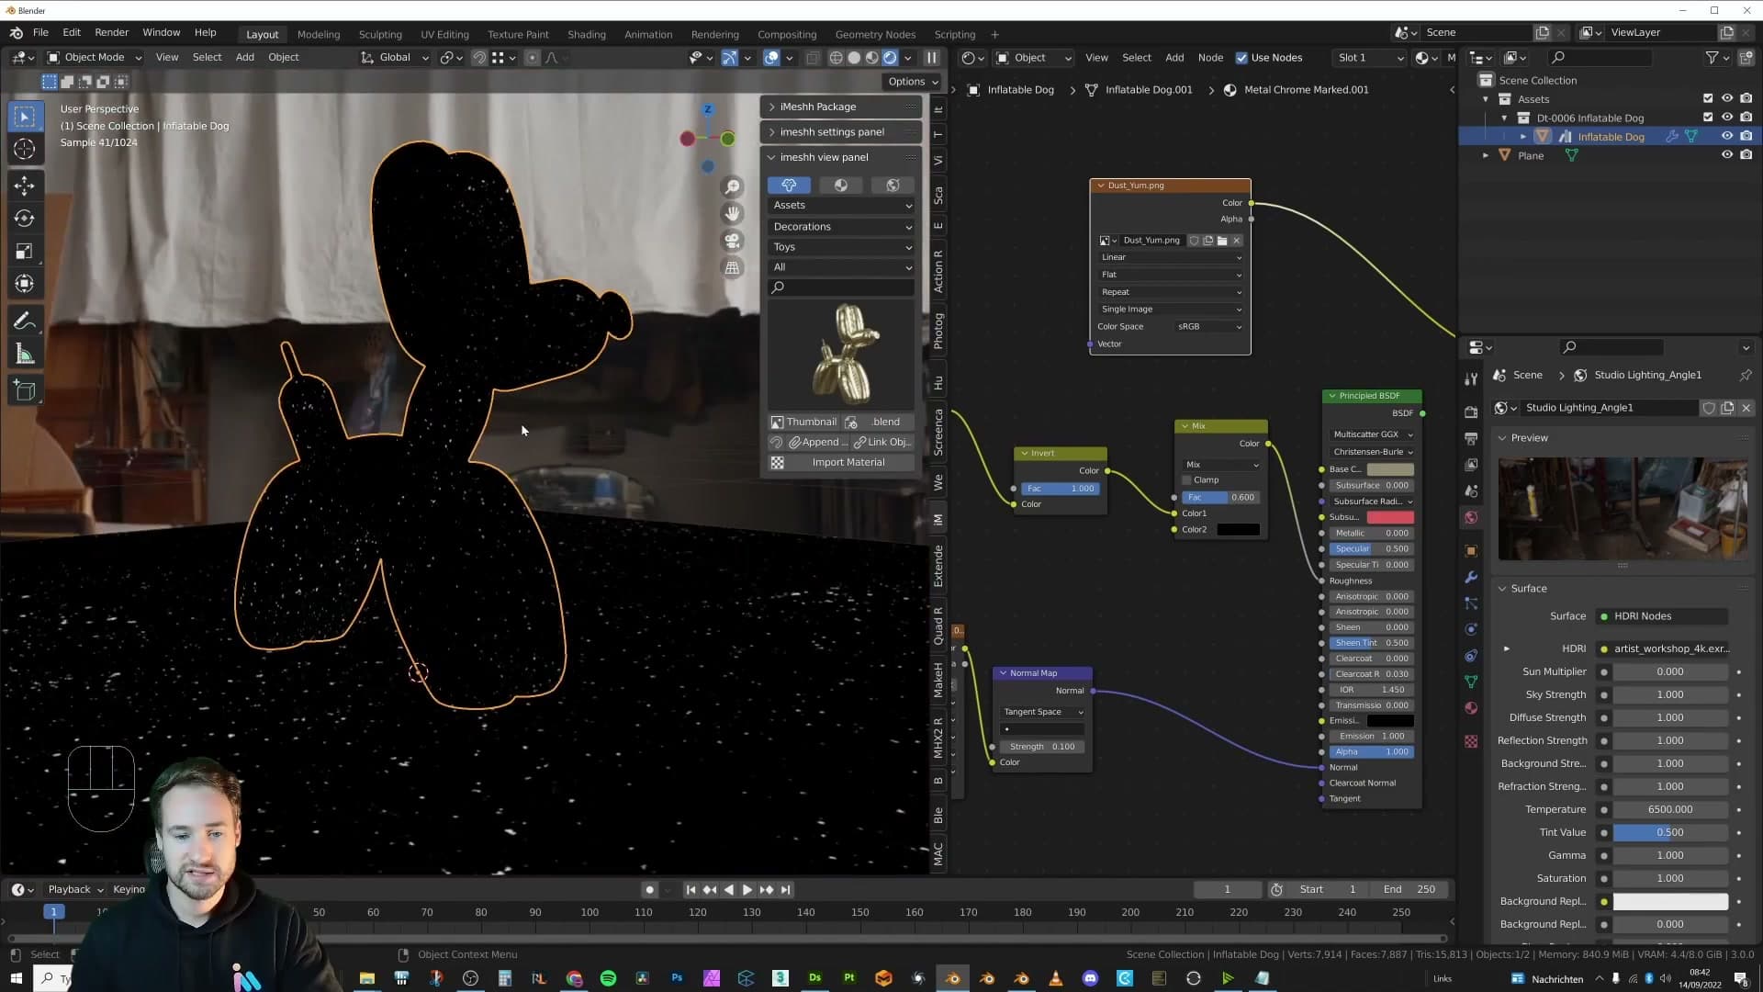Image resolution: width=1763 pixels, height=992 pixels.
Task: Click the Import Material button
Action: click(x=848, y=463)
